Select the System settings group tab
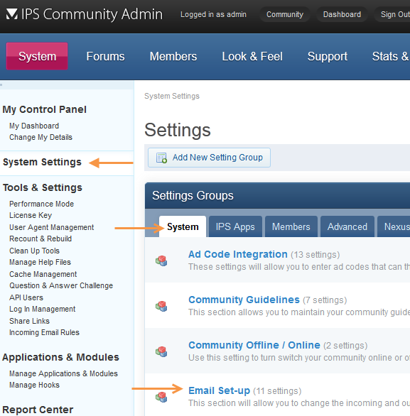 [x=183, y=226]
